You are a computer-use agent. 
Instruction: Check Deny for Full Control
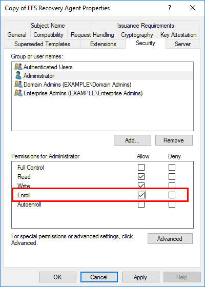tap(172, 167)
